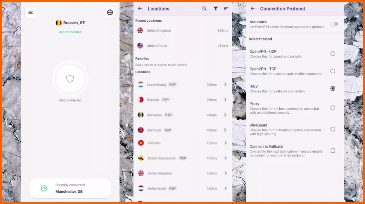
Task: Click the UK flag in Recent Locations
Action: pos(140,30)
